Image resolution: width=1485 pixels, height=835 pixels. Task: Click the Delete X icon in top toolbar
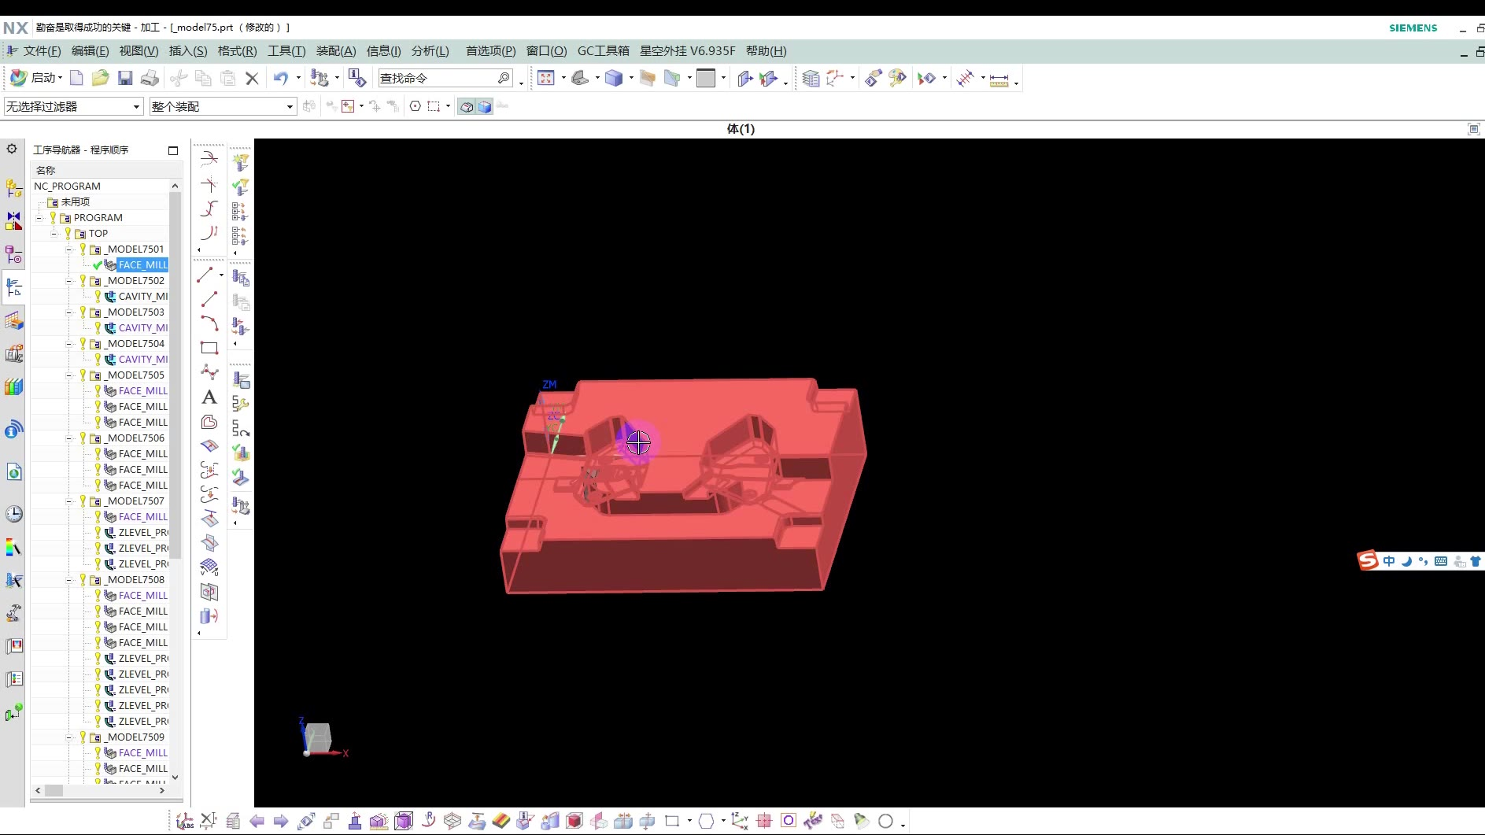coord(252,78)
